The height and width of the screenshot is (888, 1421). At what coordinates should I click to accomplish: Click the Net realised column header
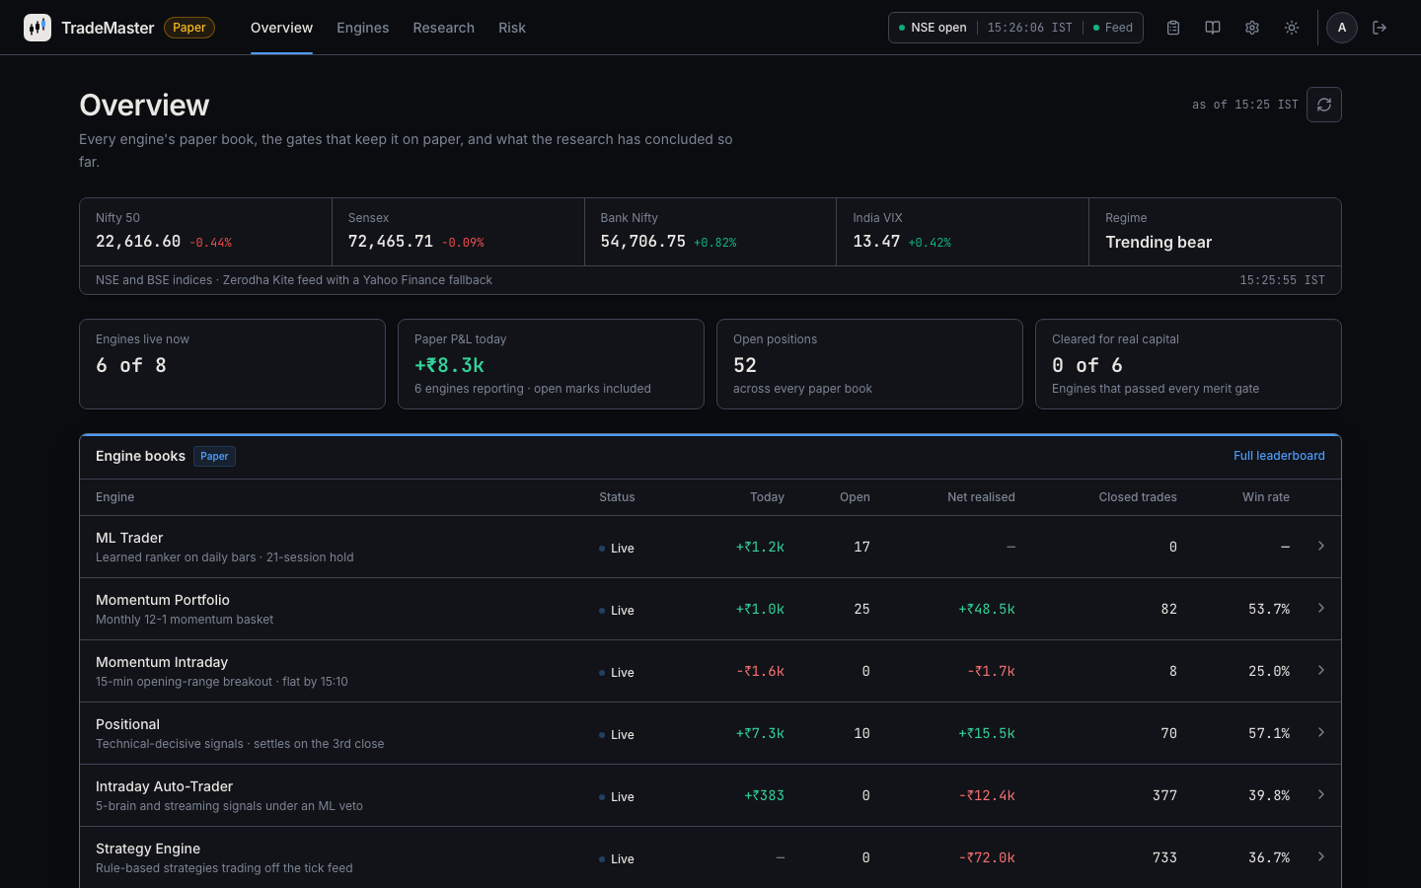tap(981, 497)
